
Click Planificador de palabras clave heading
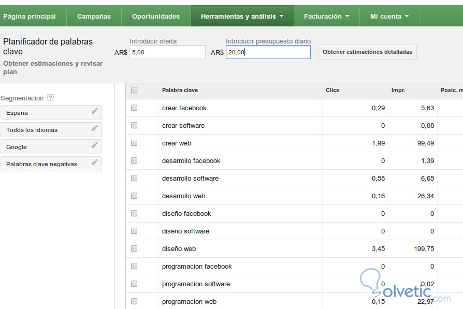click(48, 47)
